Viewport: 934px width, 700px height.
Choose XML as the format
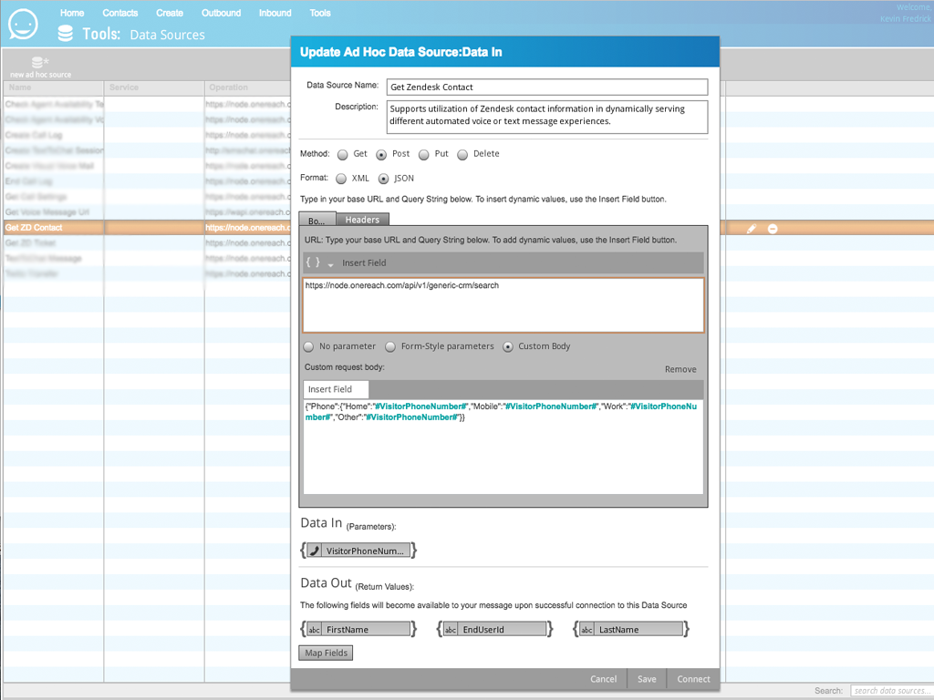pyautogui.click(x=341, y=180)
